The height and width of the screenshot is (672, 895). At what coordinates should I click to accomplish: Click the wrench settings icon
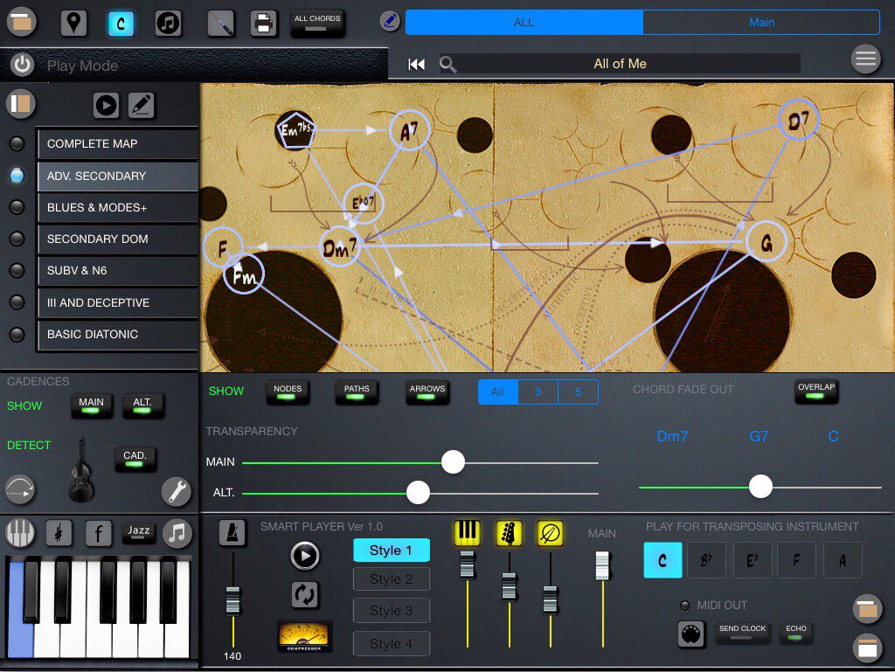[x=177, y=491]
